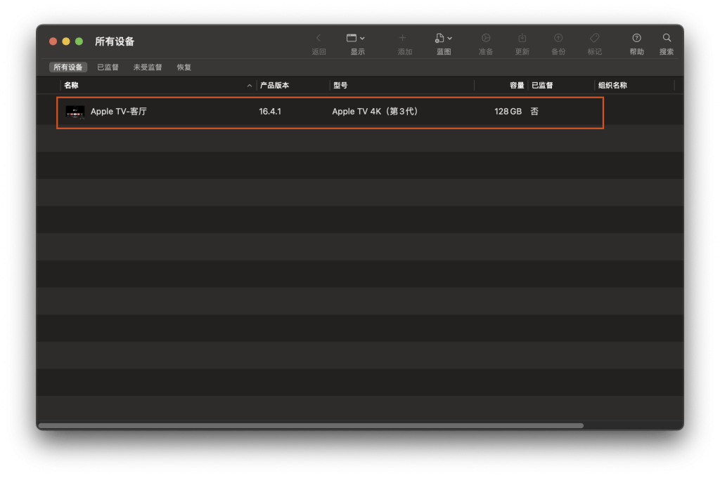Switch to the 已监督 tab

[x=108, y=67]
